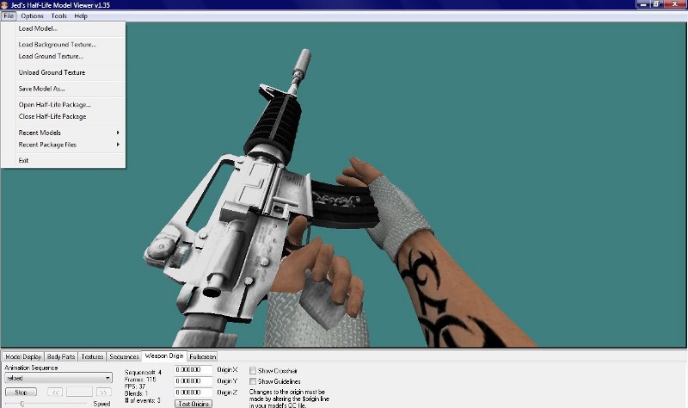Select Save Model As menu entry

41,88
